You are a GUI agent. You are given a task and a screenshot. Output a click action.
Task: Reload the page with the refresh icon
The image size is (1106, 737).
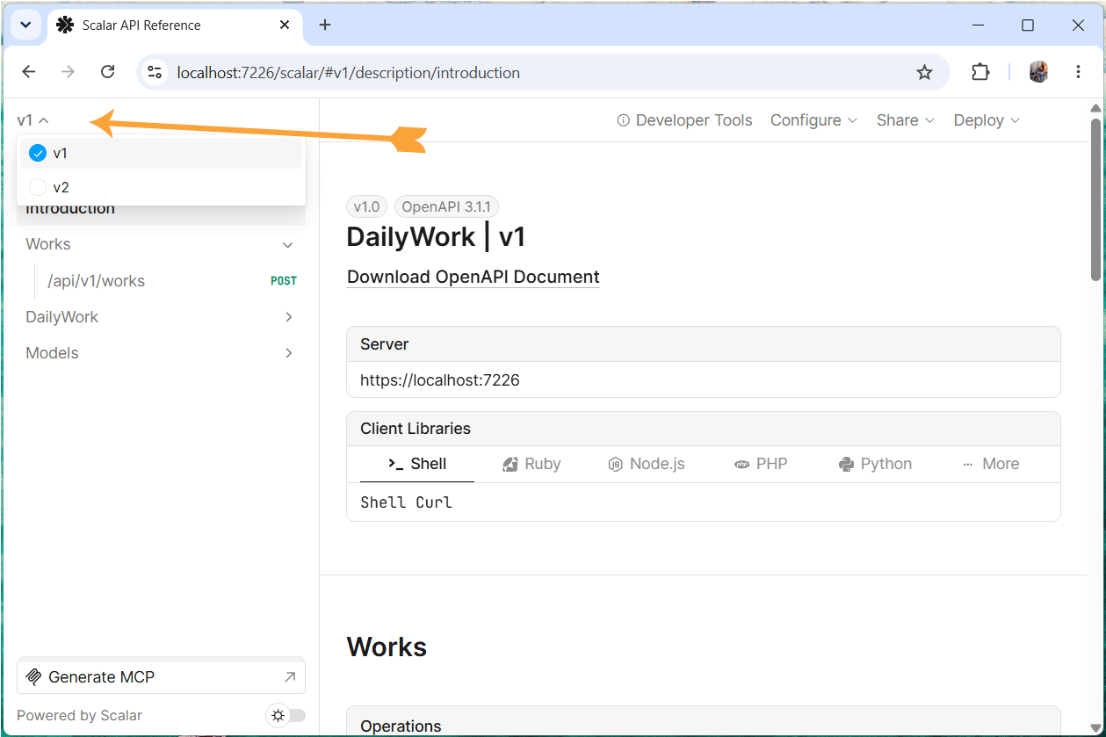[x=107, y=72]
